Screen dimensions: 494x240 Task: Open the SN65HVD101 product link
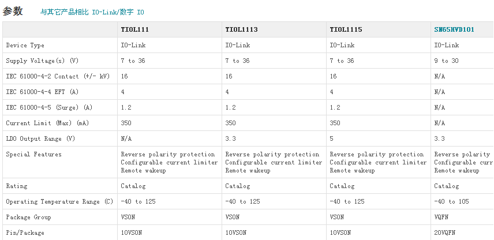pyautogui.click(x=454, y=29)
